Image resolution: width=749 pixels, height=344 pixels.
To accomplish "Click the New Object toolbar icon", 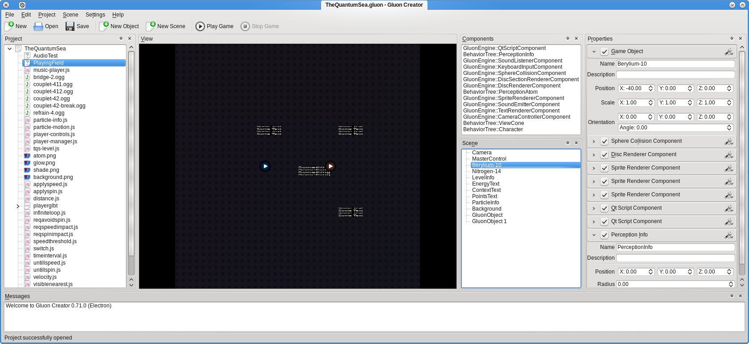I will coord(104,26).
